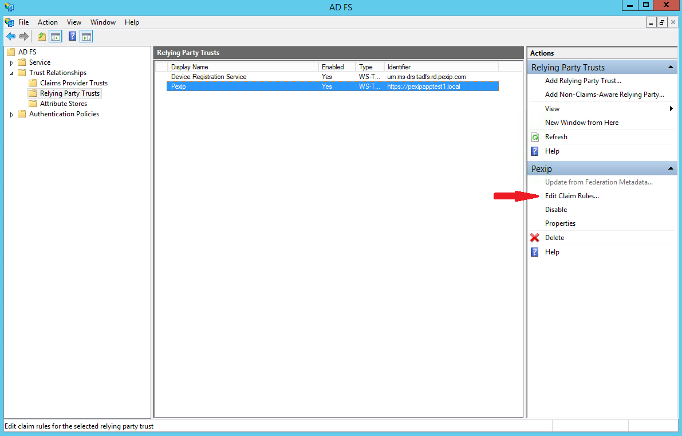Open the Window menu
The image size is (682, 436).
(x=103, y=22)
